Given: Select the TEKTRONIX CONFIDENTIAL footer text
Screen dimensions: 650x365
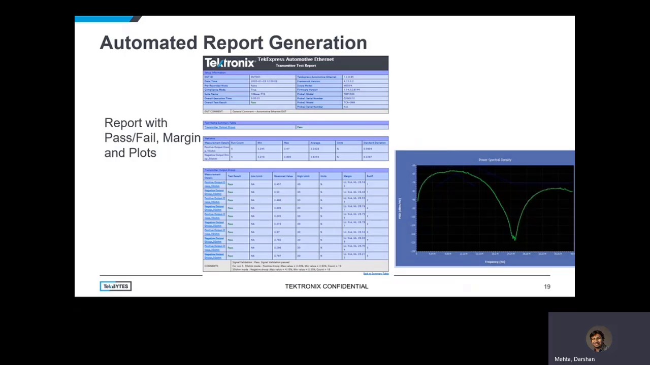Looking at the screenshot, I should pos(327,286).
